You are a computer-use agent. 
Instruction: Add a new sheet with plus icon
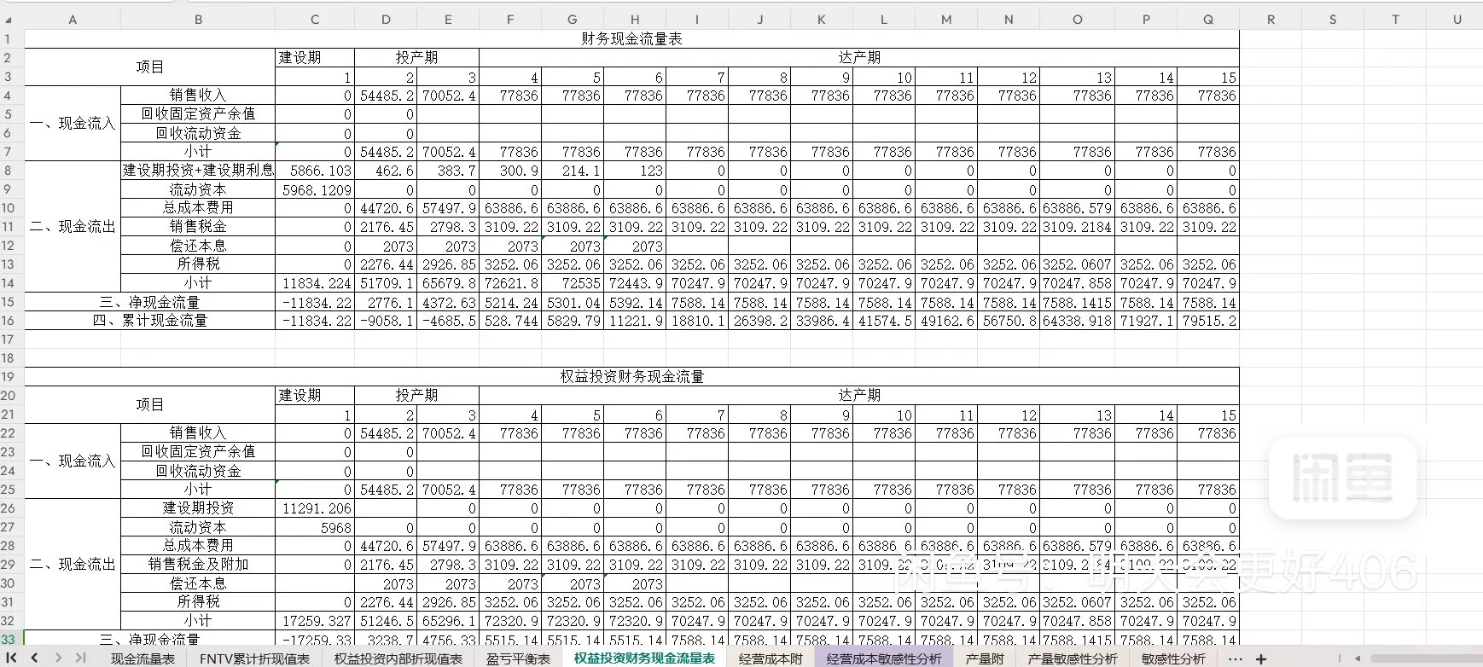coord(1261,658)
